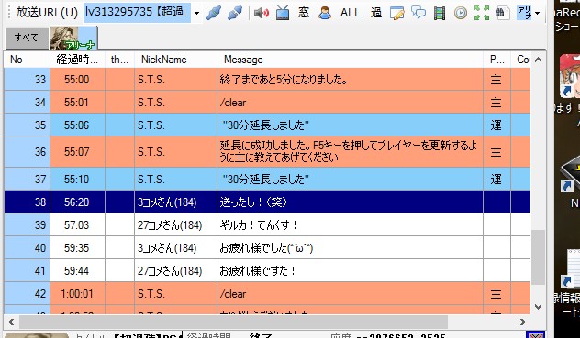
Task: Click the horizontal scrollbar right arrow
Action: pyautogui.click(x=523, y=322)
